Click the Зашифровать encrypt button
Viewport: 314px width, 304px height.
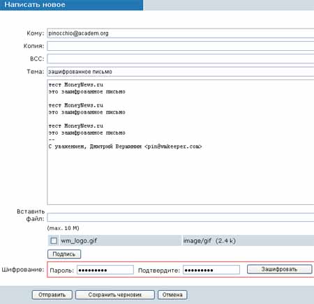click(279, 269)
